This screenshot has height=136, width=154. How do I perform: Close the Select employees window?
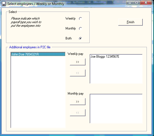[x=146, y=2]
